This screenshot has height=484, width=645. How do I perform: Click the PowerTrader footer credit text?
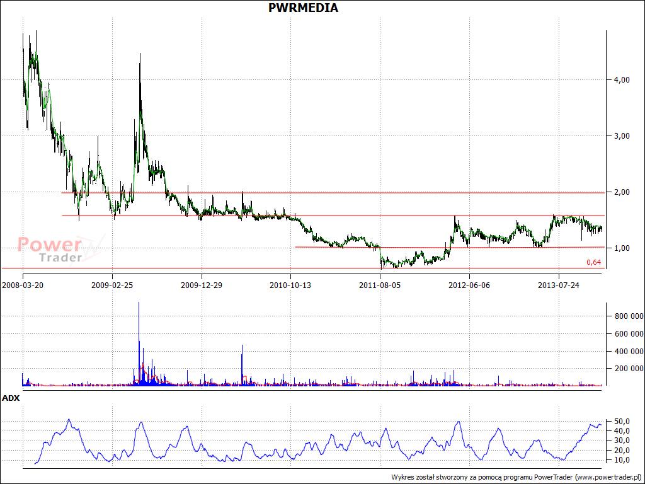click(x=517, y=477)
